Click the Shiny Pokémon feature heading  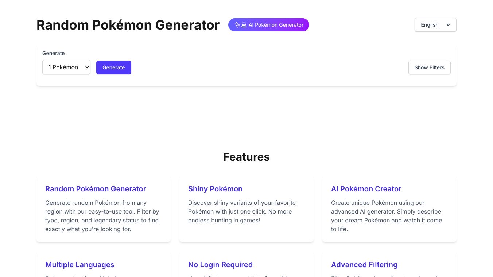pyautogui.click(x=215, y=189)
